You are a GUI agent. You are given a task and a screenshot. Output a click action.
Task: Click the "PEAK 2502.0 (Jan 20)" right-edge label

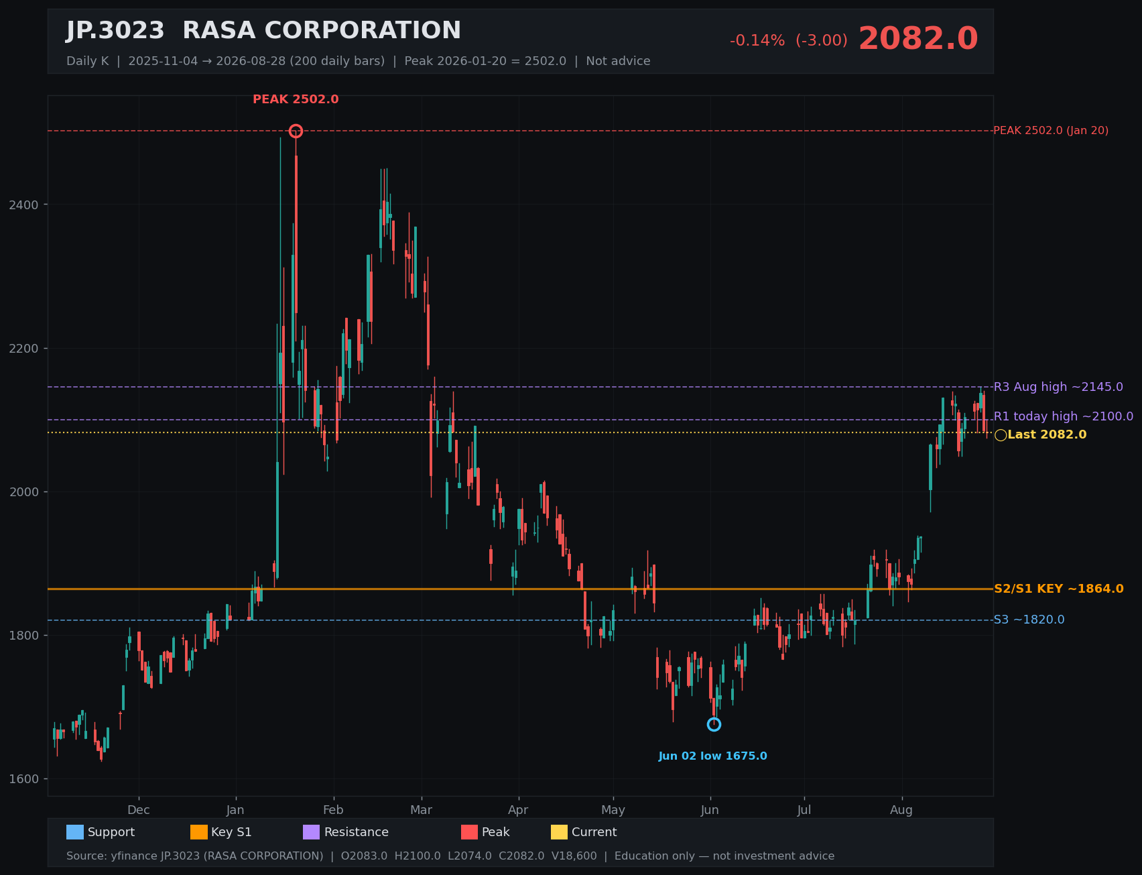[1051, 131]
